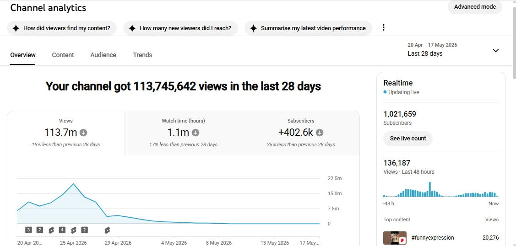516x246 pixels.
Task: Open the three-dot more options menu
Action: [x=383, y=27]
